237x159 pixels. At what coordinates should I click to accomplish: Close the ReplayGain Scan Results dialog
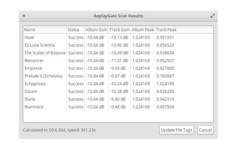[x=24, y=16]
